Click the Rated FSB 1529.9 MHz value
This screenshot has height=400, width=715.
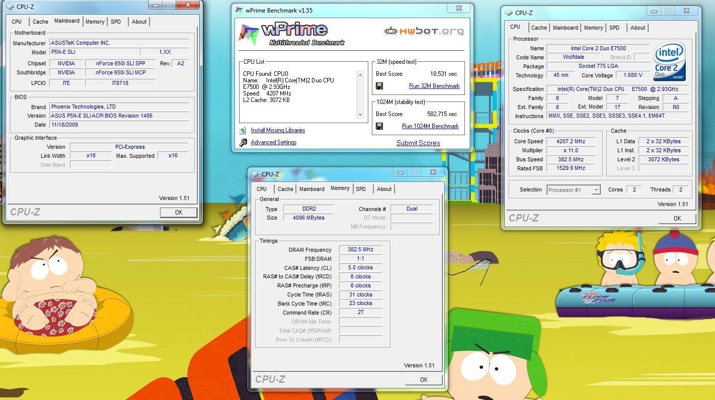tap(571, 168)
